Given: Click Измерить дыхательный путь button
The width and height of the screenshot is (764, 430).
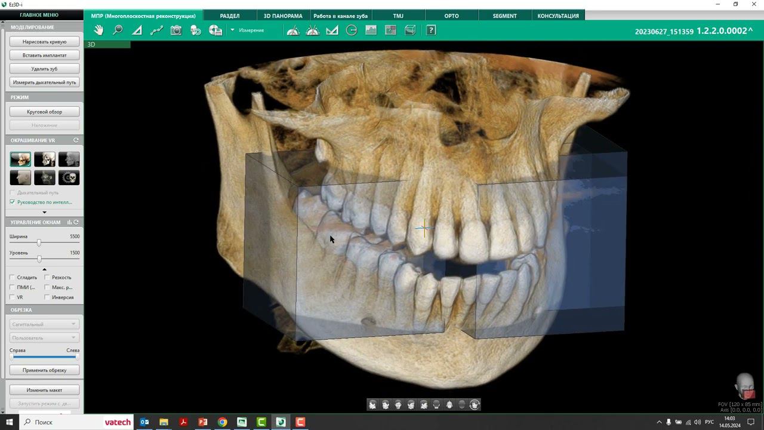Looking at the screenshot, I should (44, 82).
